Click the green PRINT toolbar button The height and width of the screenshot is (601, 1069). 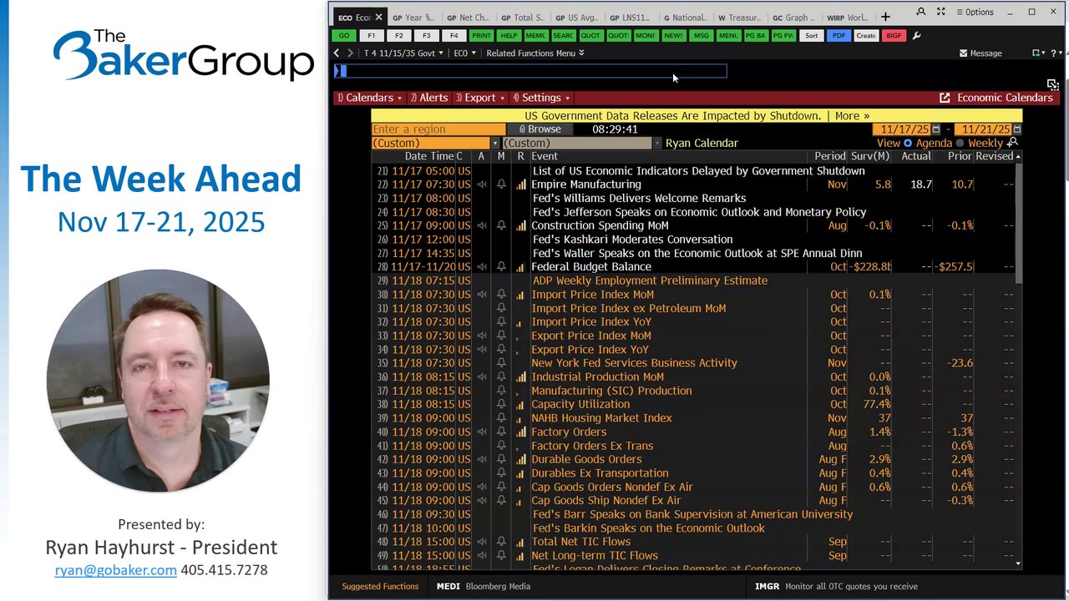click(x=481, y=36)
